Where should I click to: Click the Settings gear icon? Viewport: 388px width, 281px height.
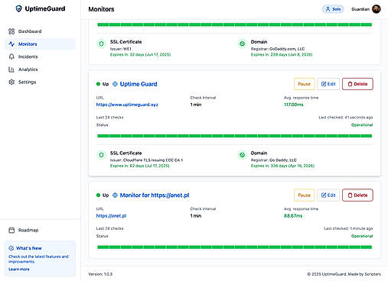click(x=11, y=82)
